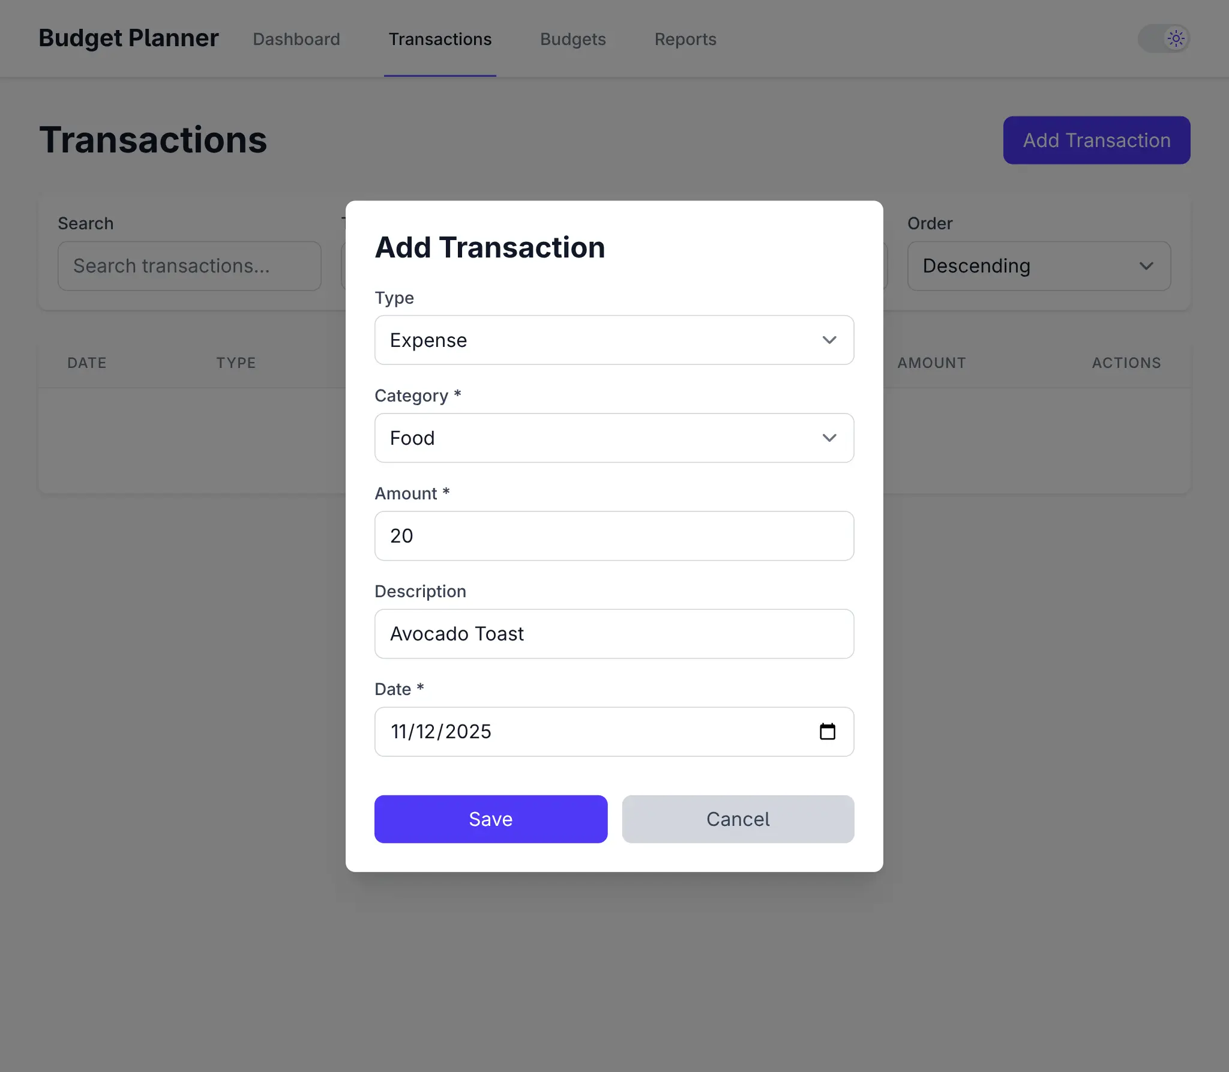This screenshot has width=1229, height=1072.
Task: Cancel the Add Transaction dialog
Action: pyautogui.click(x=738, y=819)
